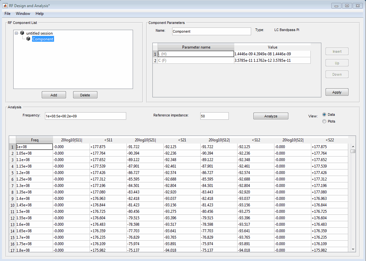Click the L value 1.4446e-09 4.3949e-08 cell

tap(272, 54)
